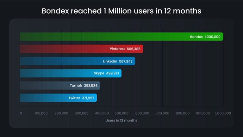243x137 pixels.
Task: Select the 500,000 axis tick label
Action: pos(122,113)
